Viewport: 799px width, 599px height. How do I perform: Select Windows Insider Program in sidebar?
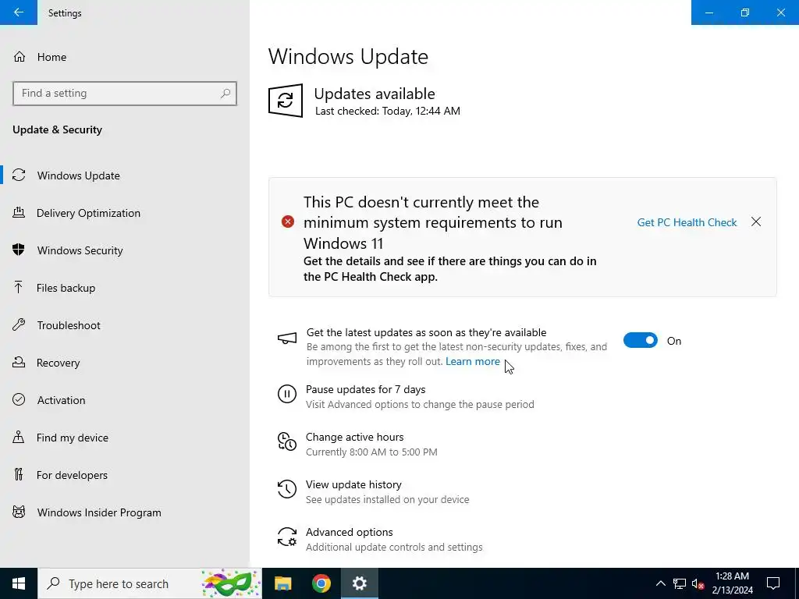coord(125,512)
